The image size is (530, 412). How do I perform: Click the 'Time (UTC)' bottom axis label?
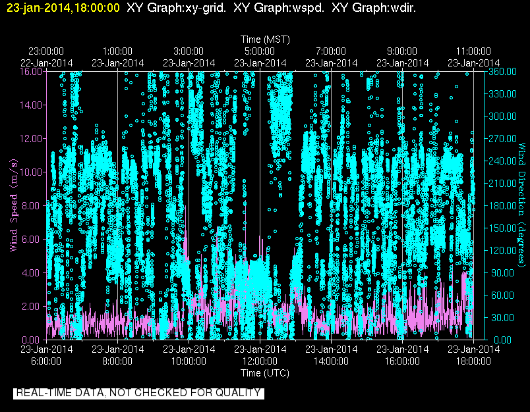pyautogui.click(x=265, y=373)
